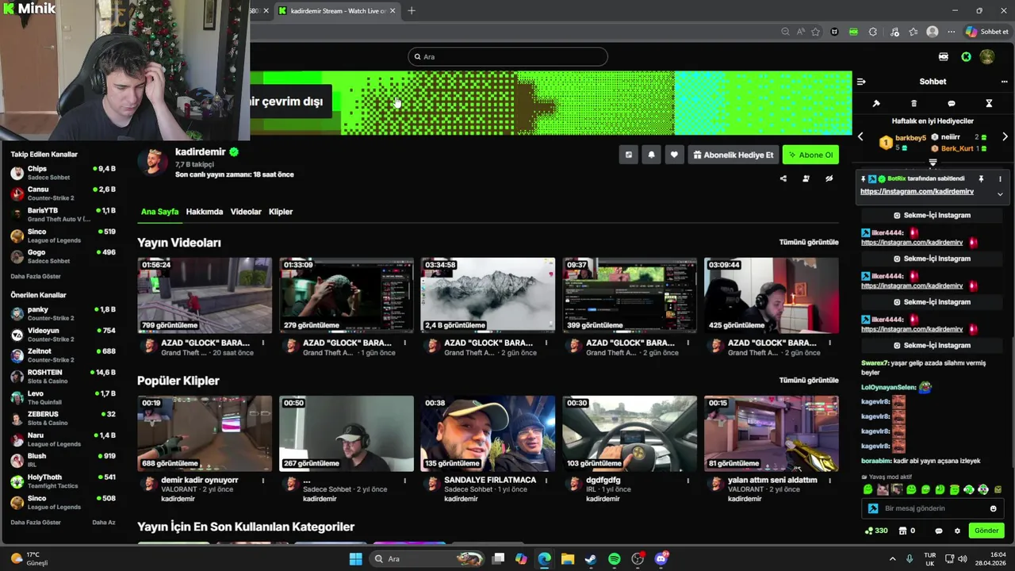Unpin the BotRix pinned message

tap(981, 179)
